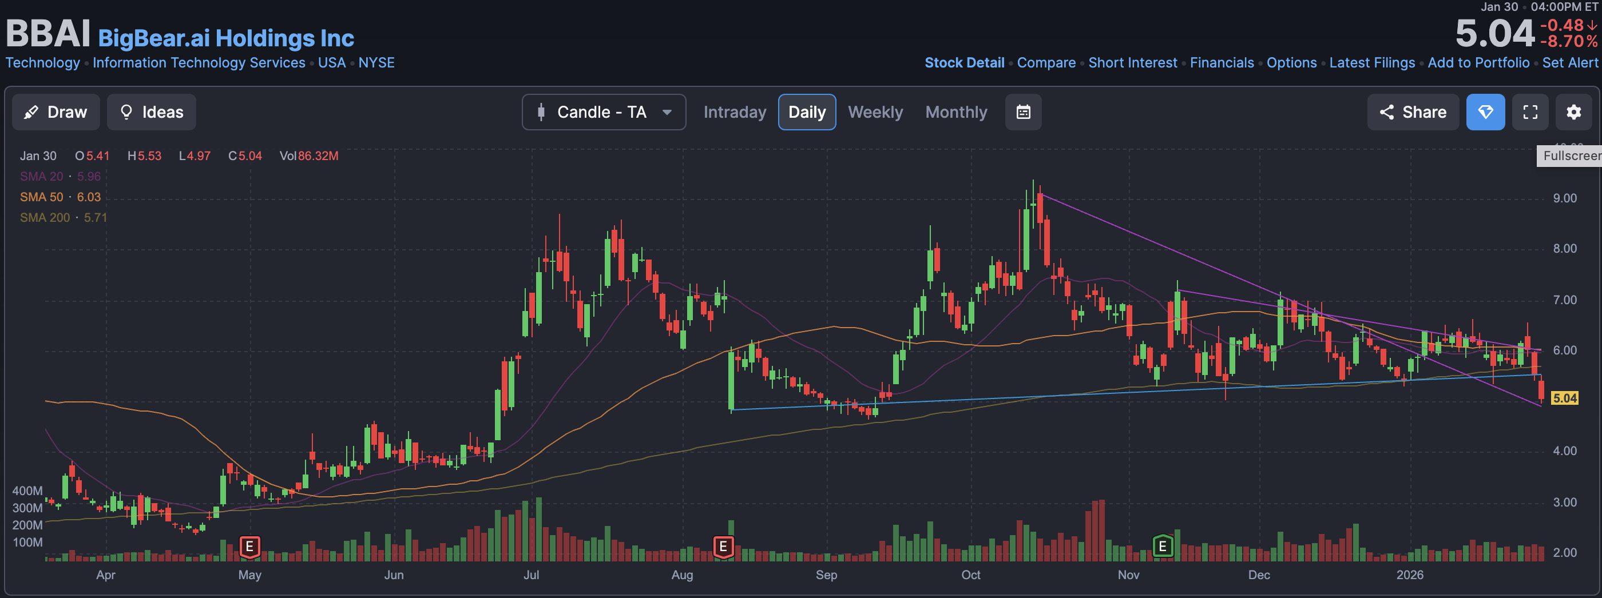Open the Stock Detail link

[x=964, y=63]
